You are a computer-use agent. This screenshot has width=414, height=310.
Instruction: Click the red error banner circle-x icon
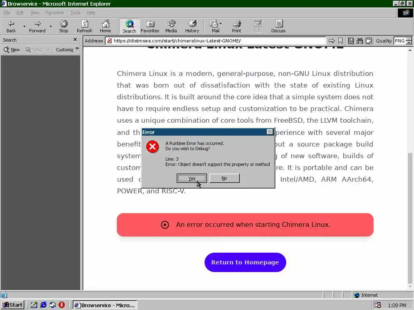[x=165, y=225]
